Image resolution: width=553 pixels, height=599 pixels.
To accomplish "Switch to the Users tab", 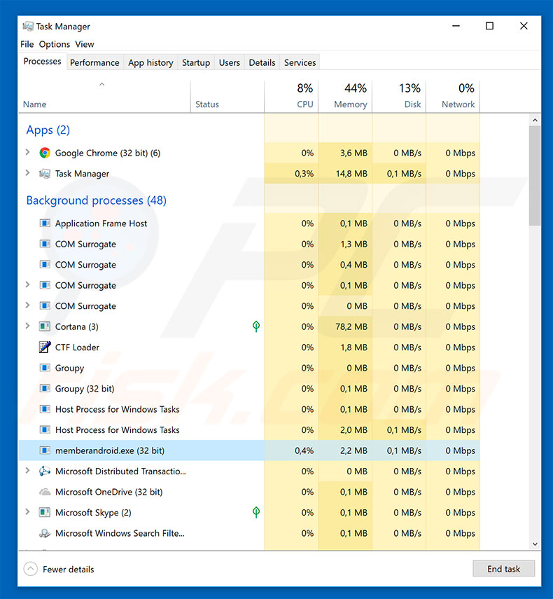I will click(230, 62).
